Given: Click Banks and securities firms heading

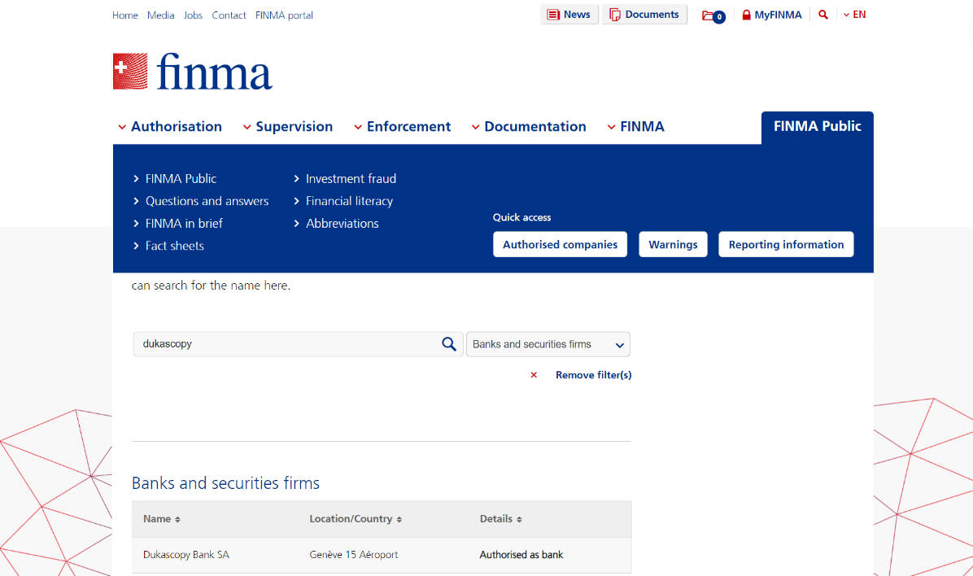Looking at the screenshot, I should [x=226, y=483].
